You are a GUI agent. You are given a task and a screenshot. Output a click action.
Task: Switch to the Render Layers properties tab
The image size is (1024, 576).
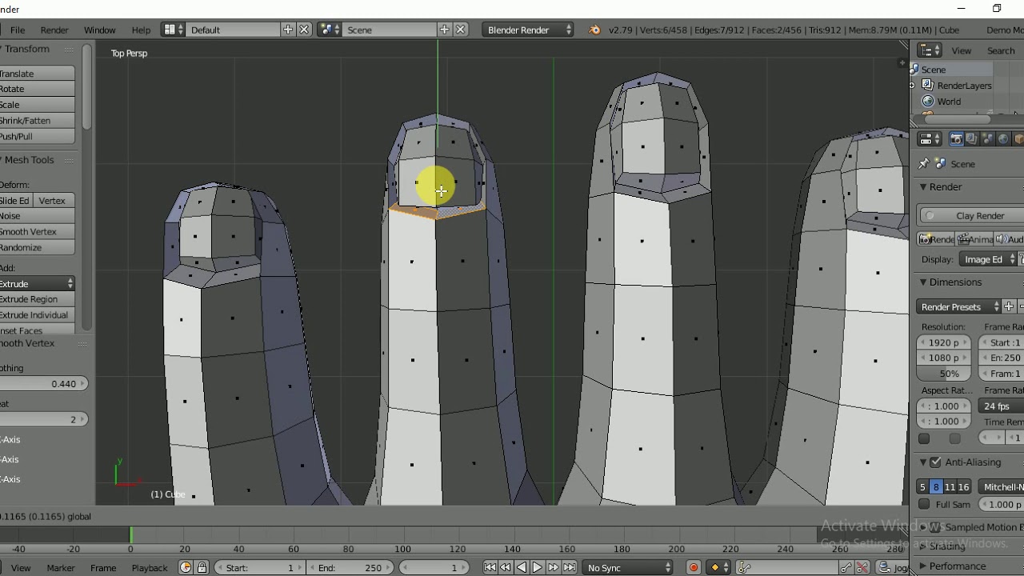pos(971,139)
